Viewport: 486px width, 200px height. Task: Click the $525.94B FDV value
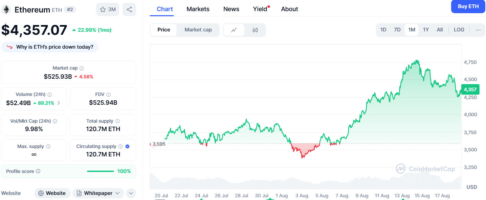(103, 103)
